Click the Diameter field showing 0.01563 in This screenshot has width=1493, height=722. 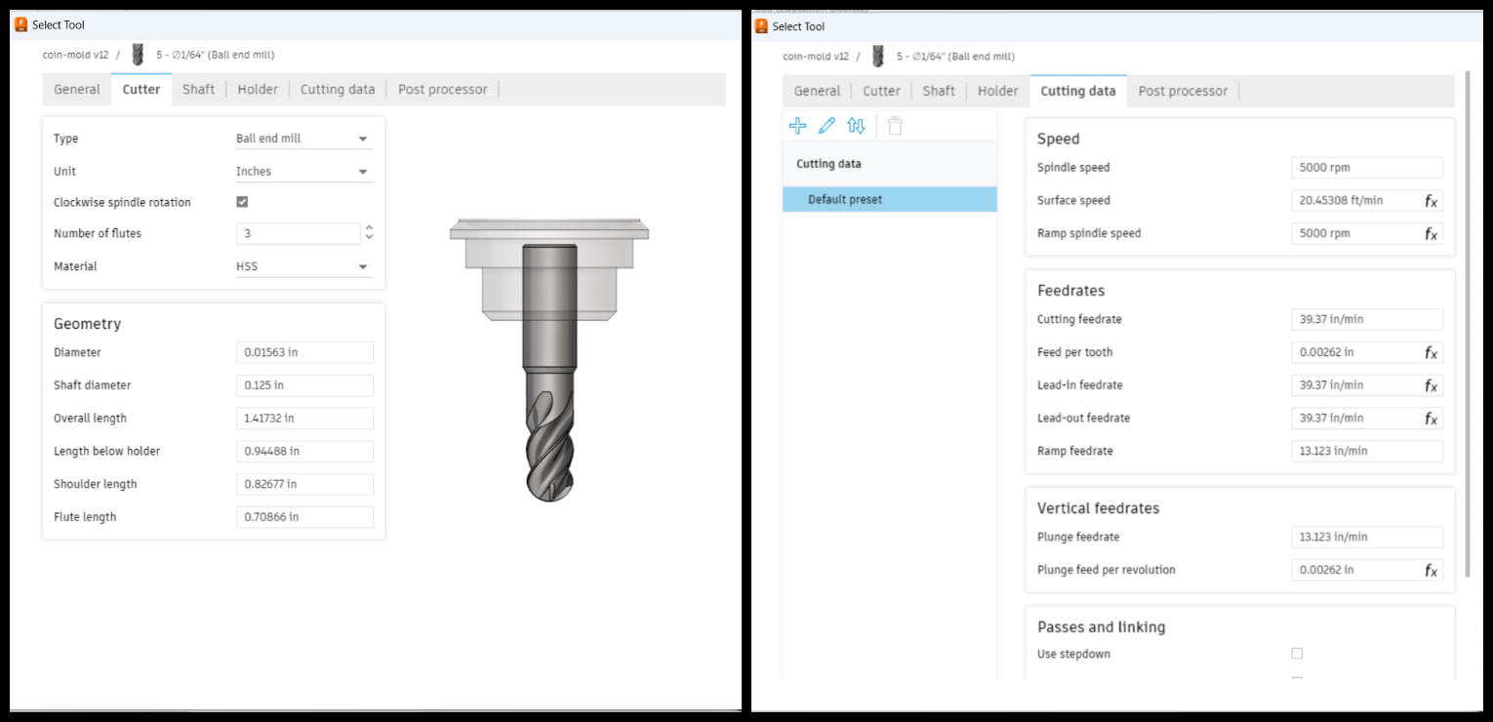pos(304,352)
